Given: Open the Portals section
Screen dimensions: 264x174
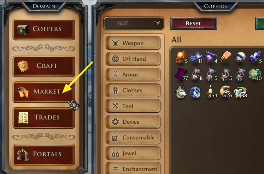Looking at the screenshot, I should tap(44, 154).
